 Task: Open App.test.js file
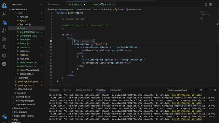click(x=25, y=24)
